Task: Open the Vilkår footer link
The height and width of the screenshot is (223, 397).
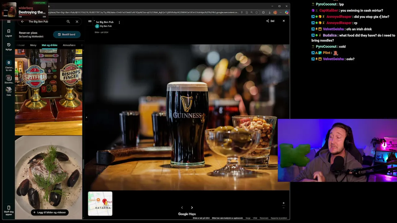Action: tap(255, 218)
